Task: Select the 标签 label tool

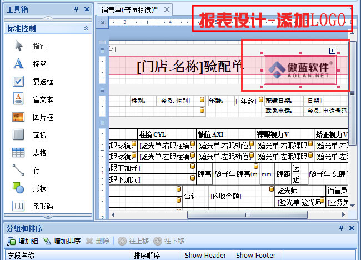Action: [x=39, y=64]
